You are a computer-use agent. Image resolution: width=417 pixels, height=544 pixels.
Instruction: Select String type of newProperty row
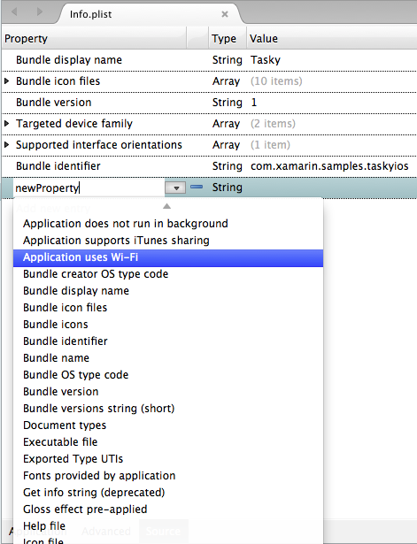(x=227, y=188)
